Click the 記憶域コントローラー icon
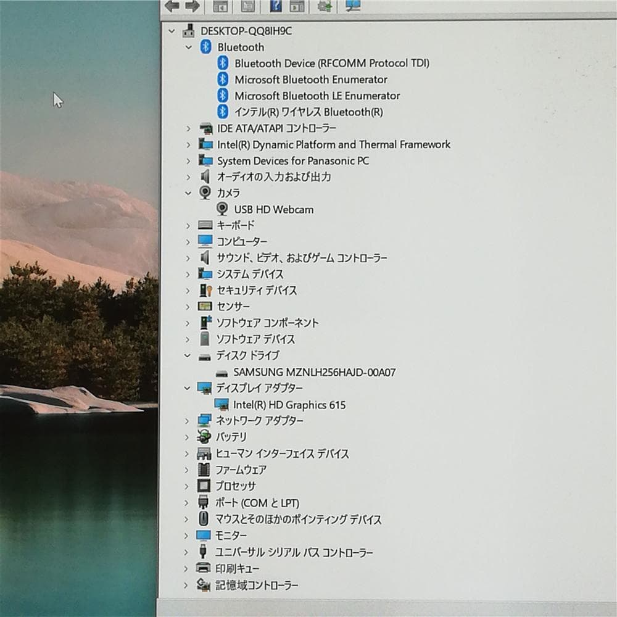Screen dimensions: 617x617 click(x=204, y=585)
